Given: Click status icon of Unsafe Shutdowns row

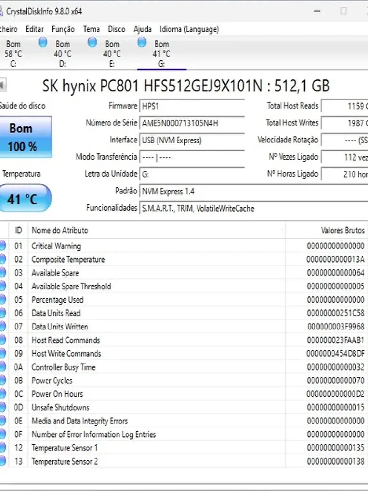Looking at the screenshot, I should pyautogui.click(x=3, y=407).
